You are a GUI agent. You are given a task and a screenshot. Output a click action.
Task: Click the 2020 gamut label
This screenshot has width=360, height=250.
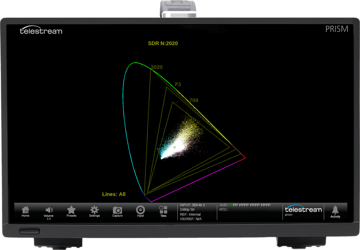(x=157, y=67)
